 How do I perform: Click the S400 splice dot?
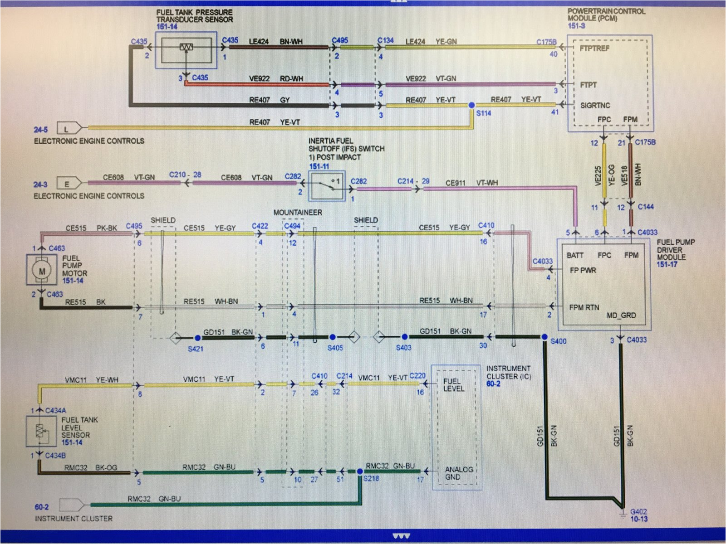pos(544,337)
